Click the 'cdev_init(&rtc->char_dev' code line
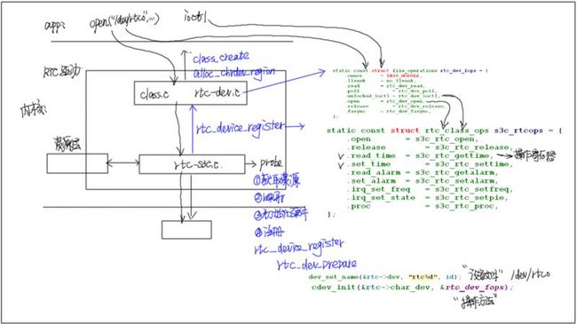Image resolution: width=577 pixels, height=324 pixels. click(x=413, y=288)
